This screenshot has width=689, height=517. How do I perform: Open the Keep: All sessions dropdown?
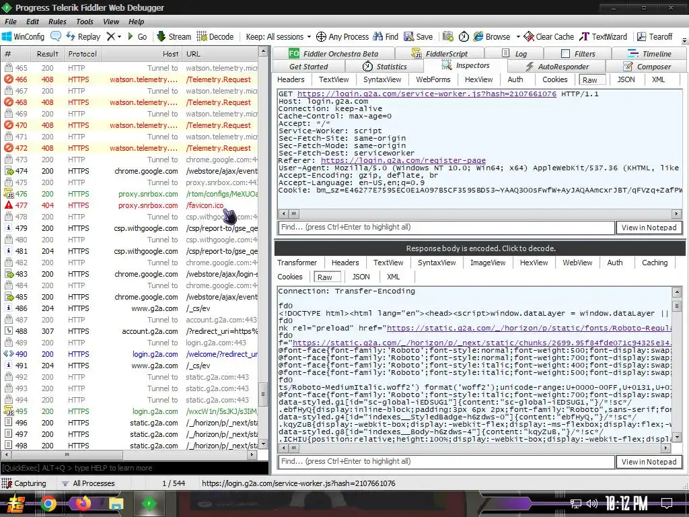(x=278, y=36)
